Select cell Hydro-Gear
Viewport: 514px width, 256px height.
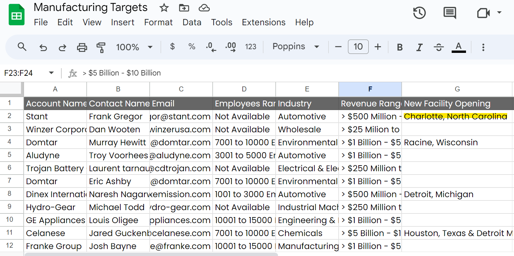click(x=55, y=207)
